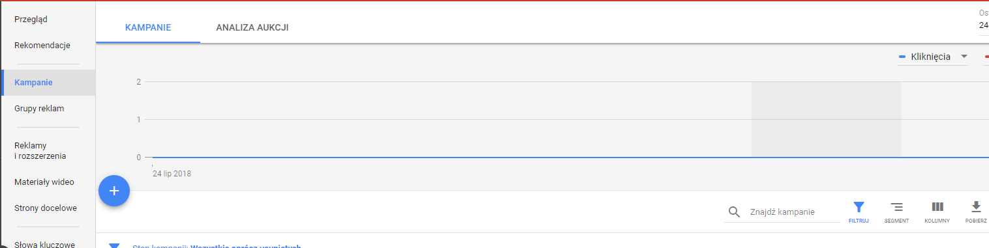The image size is (989, 248).
Task: Select Grupy reklam in the sidebar
Action: pos(39,109)
